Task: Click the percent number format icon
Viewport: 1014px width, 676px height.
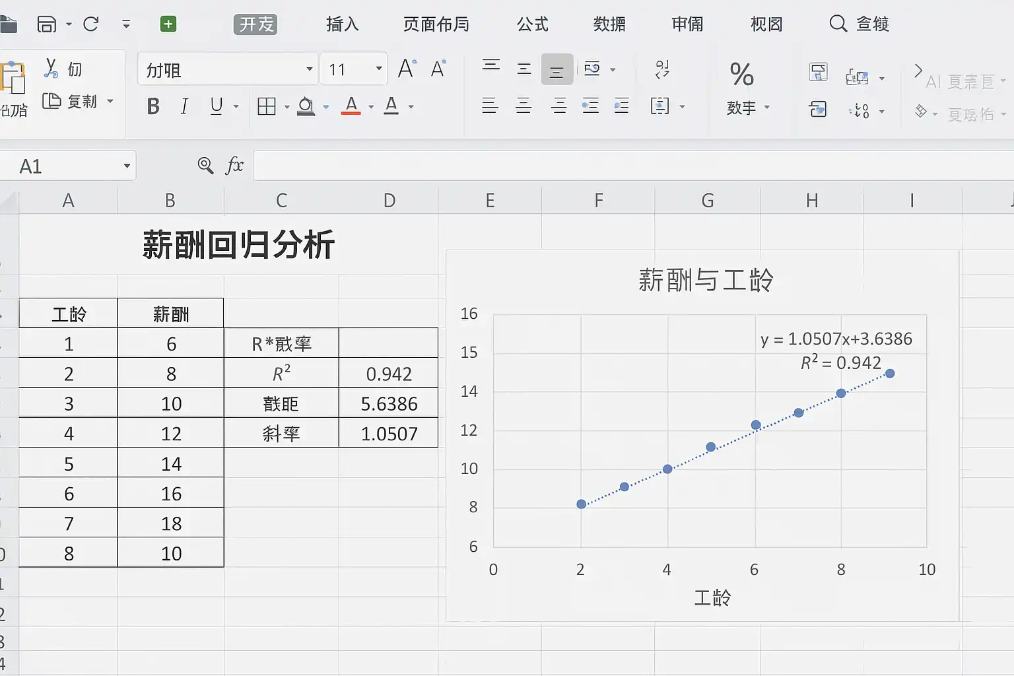Action: [741, 75]
